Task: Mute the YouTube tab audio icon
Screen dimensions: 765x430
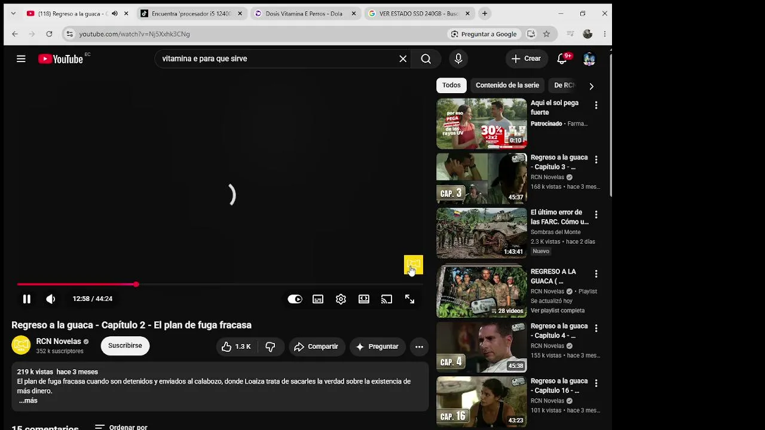Action: pos(115,13)
